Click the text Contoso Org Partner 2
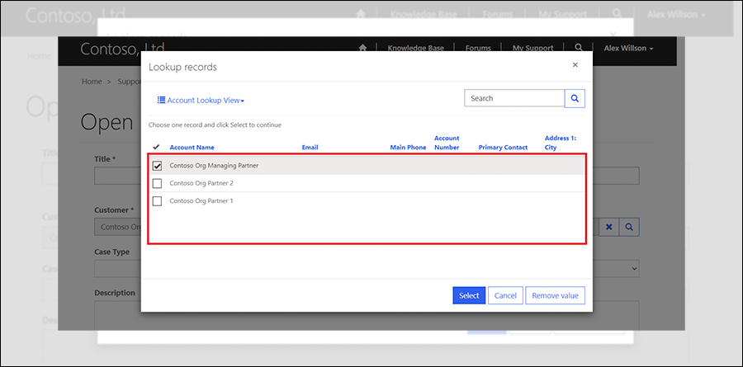743x367 pixels. (x=201, y=183)
